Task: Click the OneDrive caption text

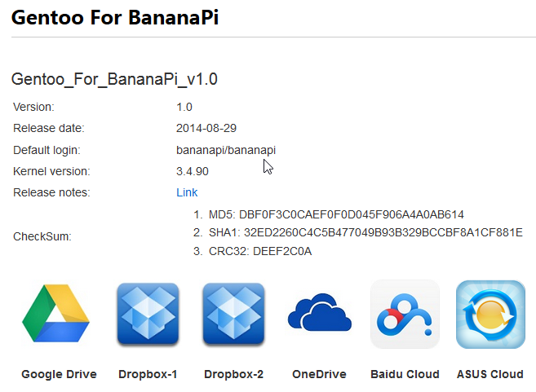Action: [319, 375]
